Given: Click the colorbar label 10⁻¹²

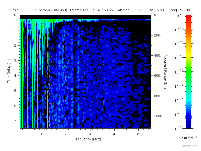Looking at the screenshot, I should point(180,58).
